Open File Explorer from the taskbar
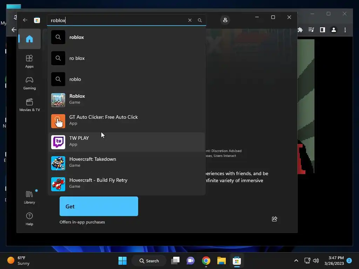The image size is (359, 269). pos(222,261)
